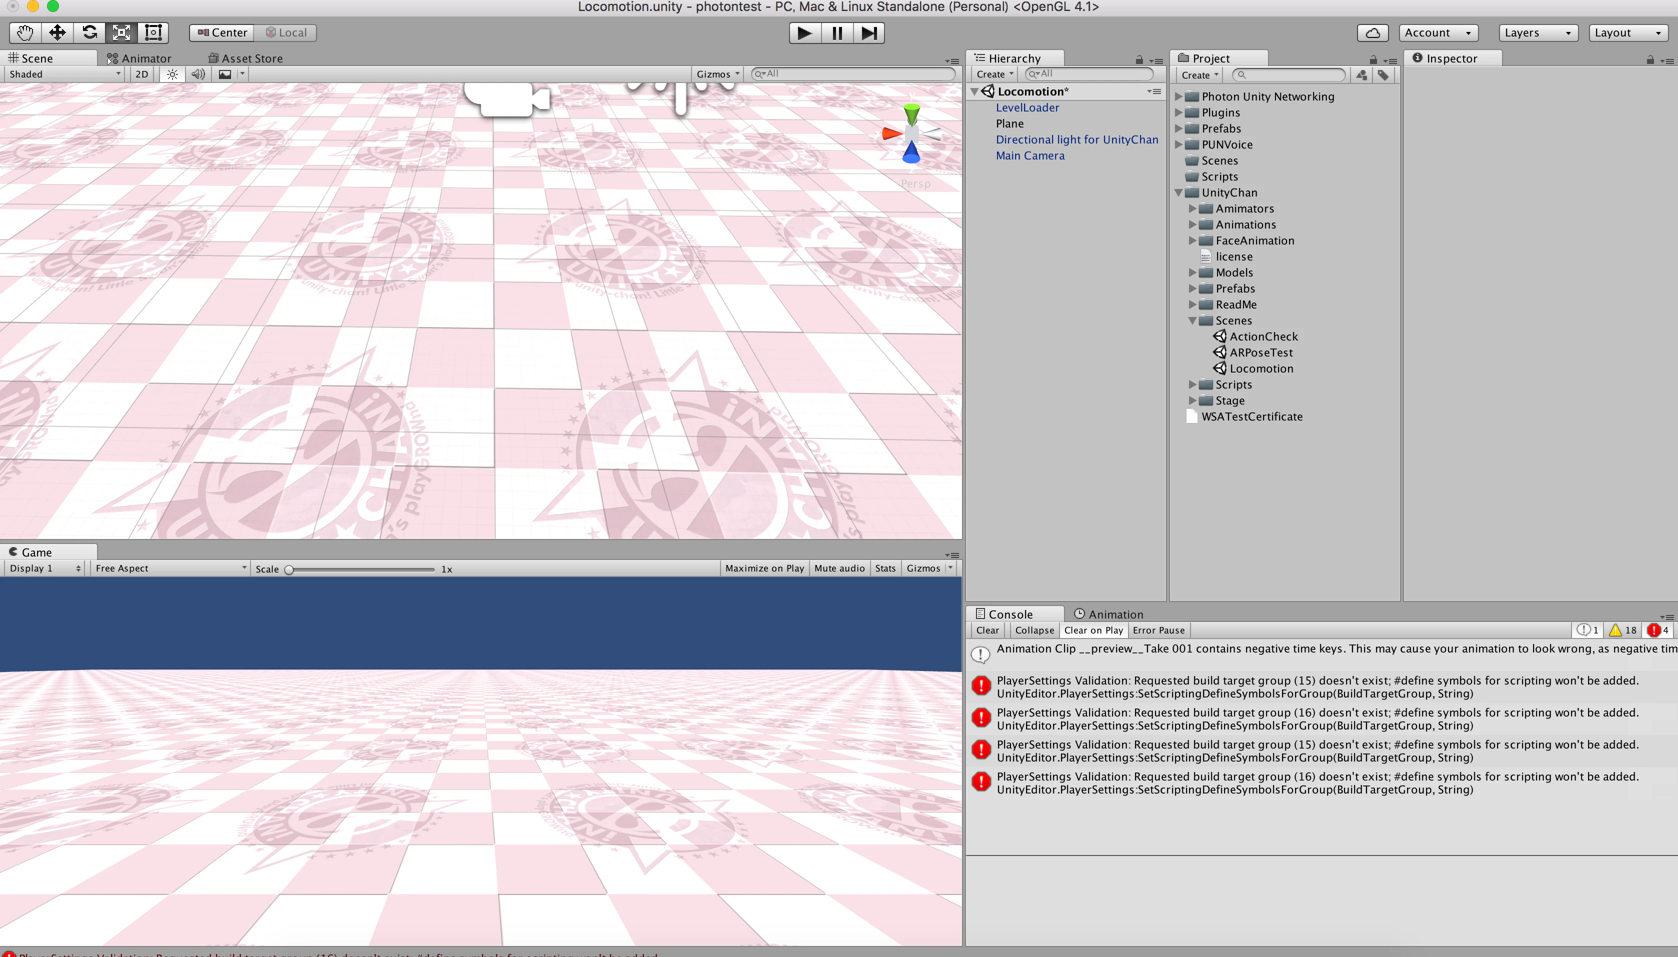The height and width of the screenshot is (957, 1678).
Task: Start Play mode
Action: click(804, 33)
